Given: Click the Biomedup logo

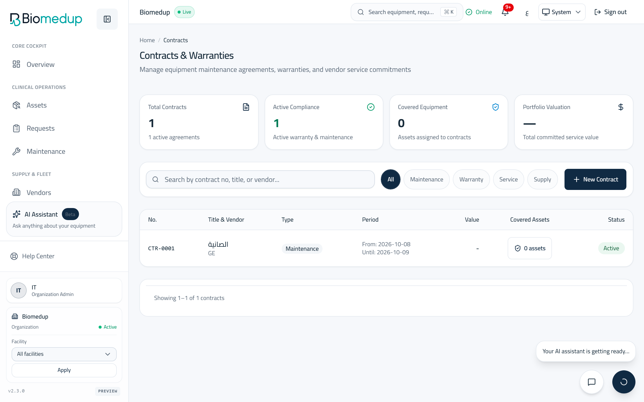Looking at the screenshot, I should [46, 19].
